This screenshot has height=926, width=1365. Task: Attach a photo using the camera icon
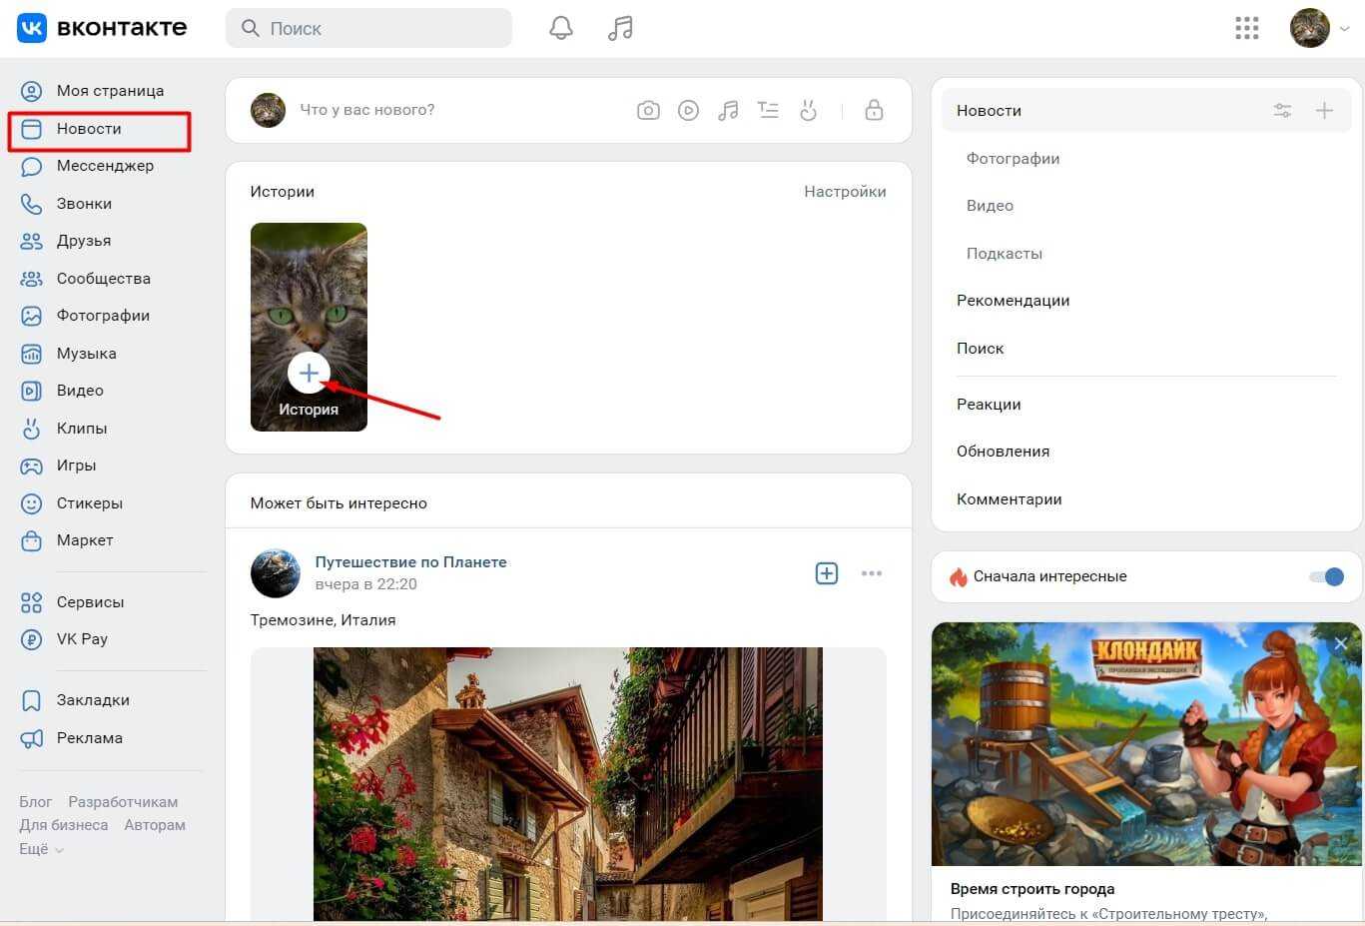coord(648,110)
